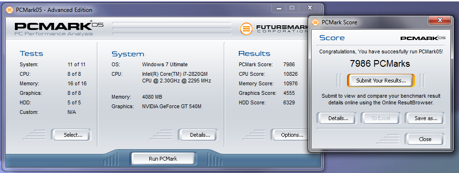Click the System section heading
459x173 pixels.
(128, 54)
